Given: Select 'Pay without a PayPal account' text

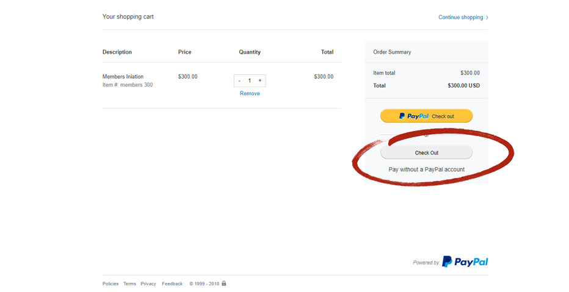Looking at the screenshot, I should pos(426,169).
